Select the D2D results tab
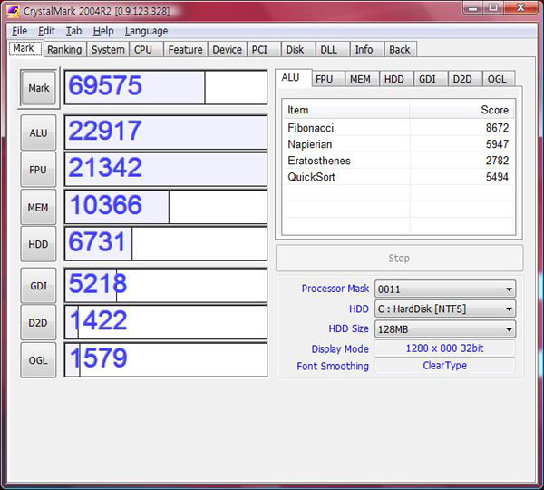The width and height of the screenshot is (544, 490). (464, 79)
